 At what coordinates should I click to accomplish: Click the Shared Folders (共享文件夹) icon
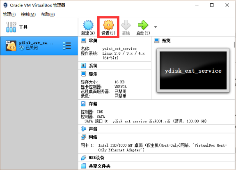(x=83, y=166)
